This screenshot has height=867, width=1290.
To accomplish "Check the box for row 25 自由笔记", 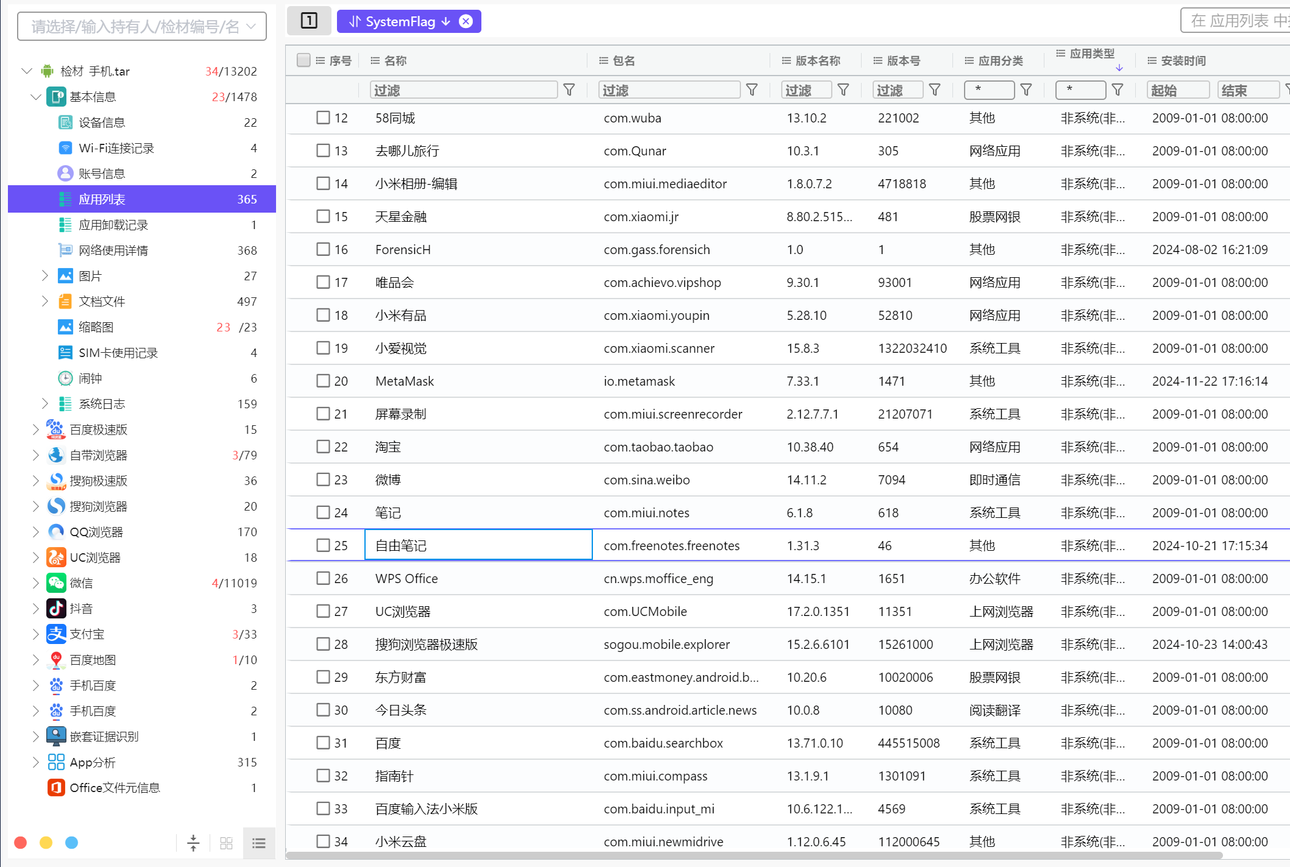I will pyautogui.click(x=323, y=545).
